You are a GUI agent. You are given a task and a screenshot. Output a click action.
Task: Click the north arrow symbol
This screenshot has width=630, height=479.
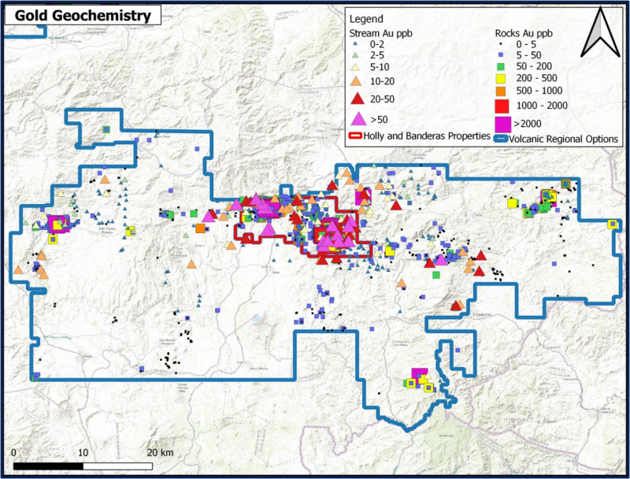click(x=600, y=32)
